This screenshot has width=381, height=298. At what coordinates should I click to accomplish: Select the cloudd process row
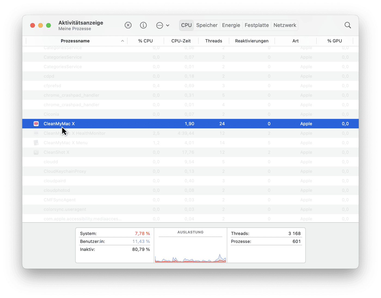tap(190, 162)
